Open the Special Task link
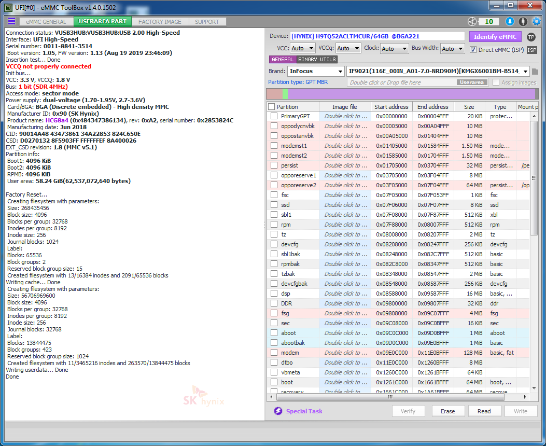The width and height of the screenshot is (546, 446). (x=304, y=411)
